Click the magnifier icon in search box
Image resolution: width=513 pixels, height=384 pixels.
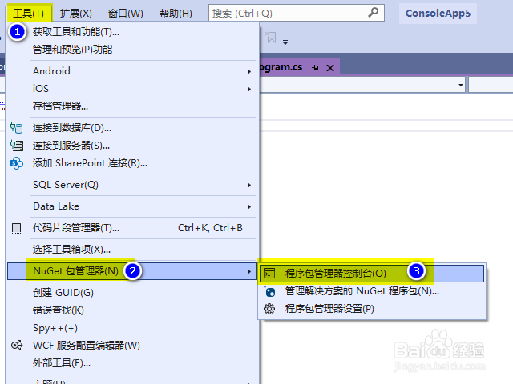(x=374, y=13)
